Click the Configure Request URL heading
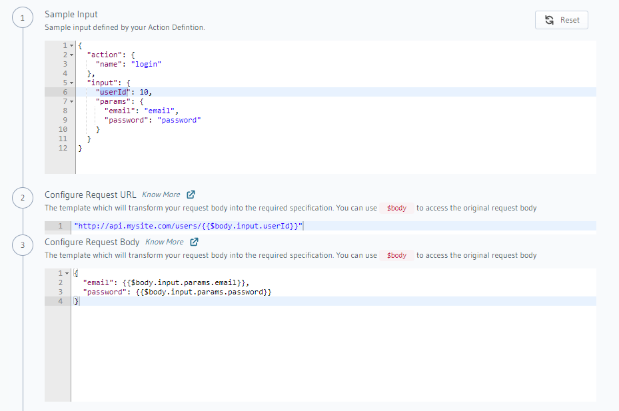This screenshot has width=619, height=411. 90,195
